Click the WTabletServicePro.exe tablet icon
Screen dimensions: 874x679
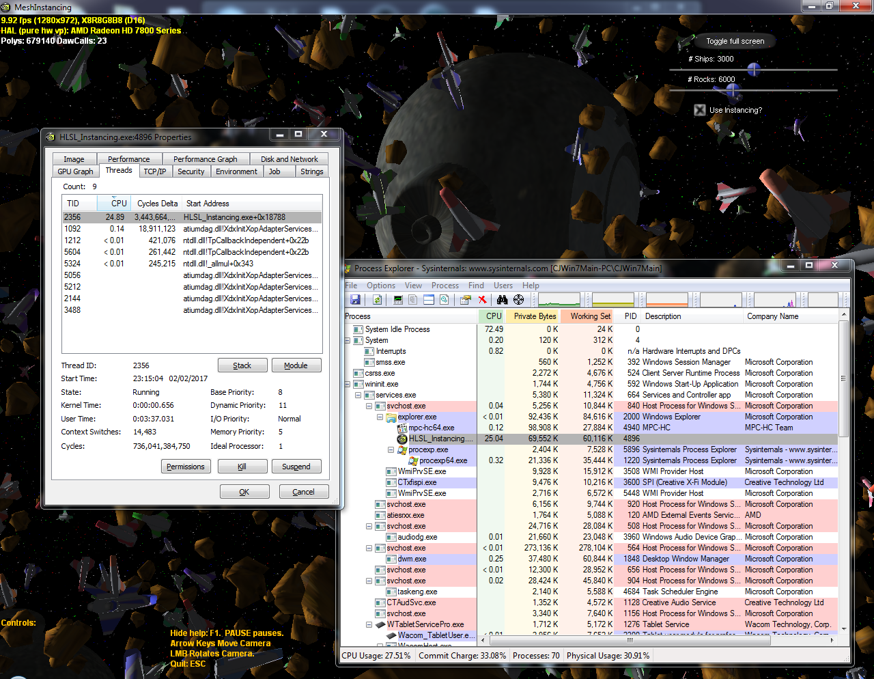click(380, 624)
